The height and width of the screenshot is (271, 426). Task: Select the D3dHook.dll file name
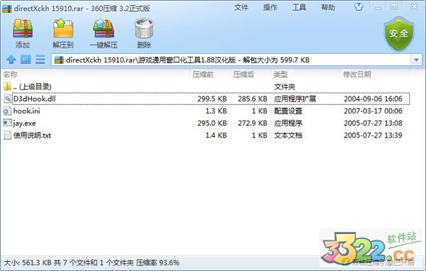(x=35, y=99)
